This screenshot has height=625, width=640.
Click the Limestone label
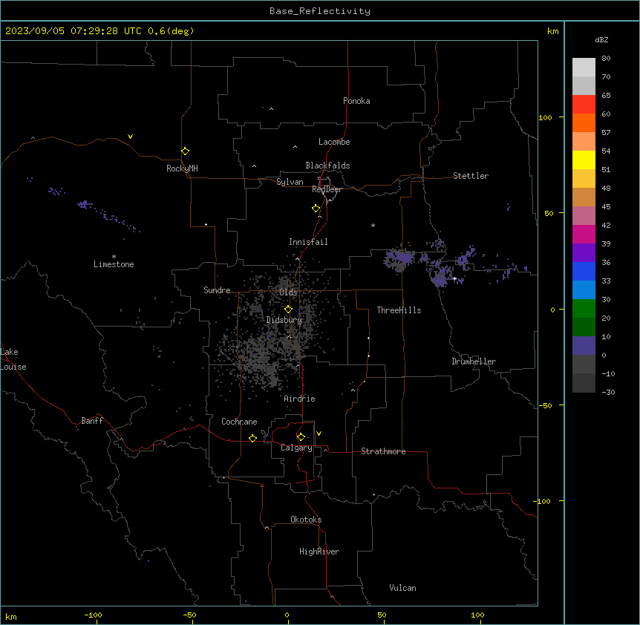[x=114, y=264]
